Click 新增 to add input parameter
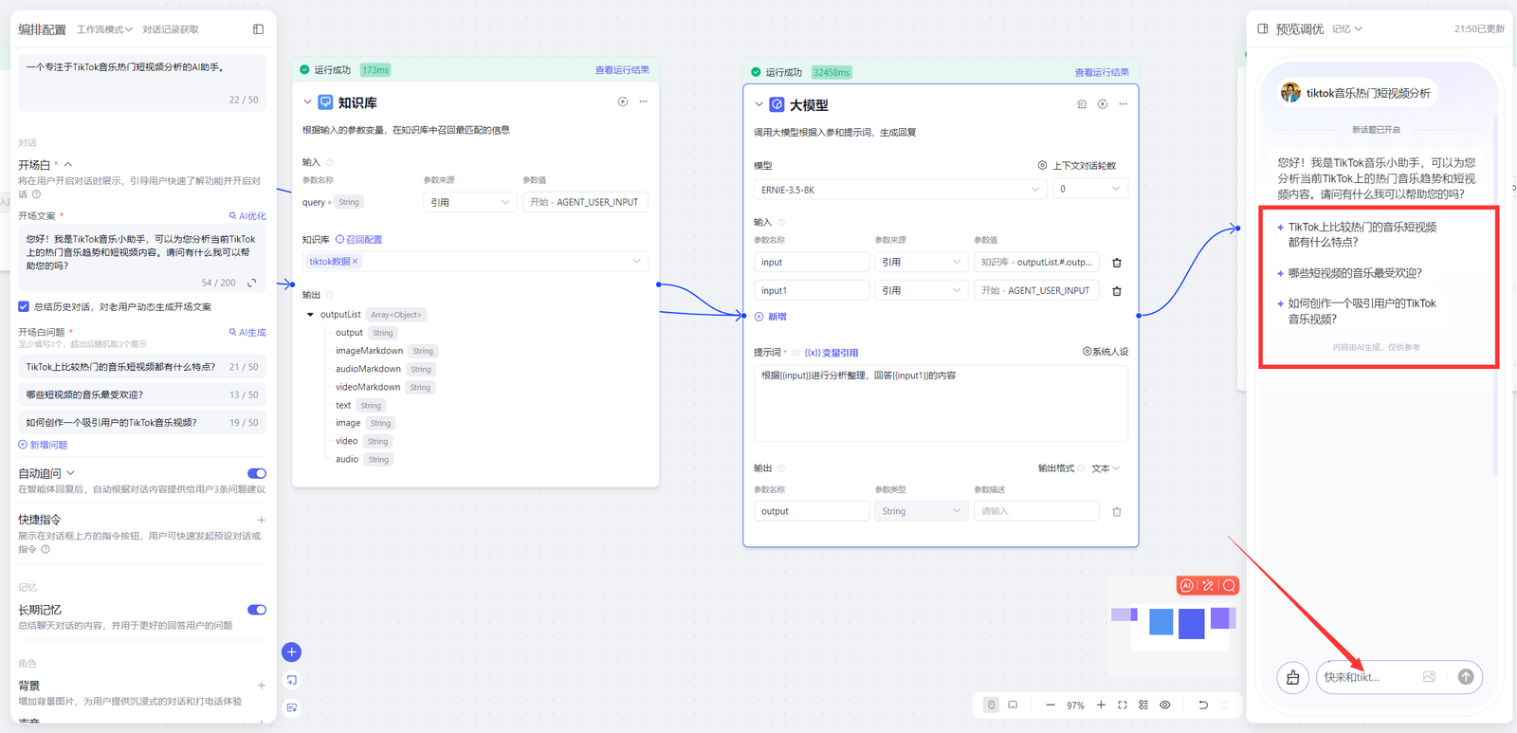Screen dimensions: 1517x733 tap(771, 317)
